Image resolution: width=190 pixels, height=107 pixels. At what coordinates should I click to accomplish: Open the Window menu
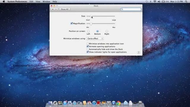(46, 1)
